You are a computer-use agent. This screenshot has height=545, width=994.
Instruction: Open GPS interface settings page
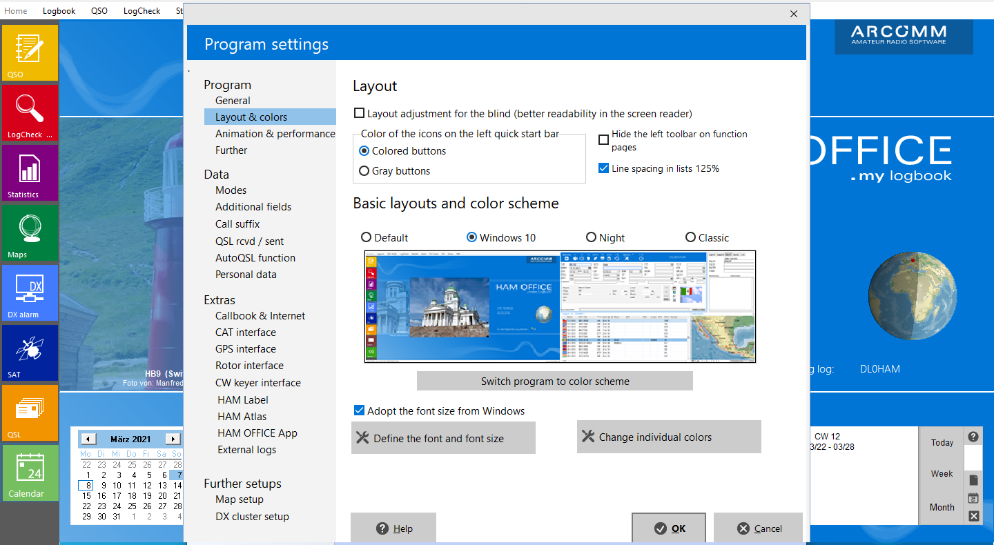pos(246,349)
